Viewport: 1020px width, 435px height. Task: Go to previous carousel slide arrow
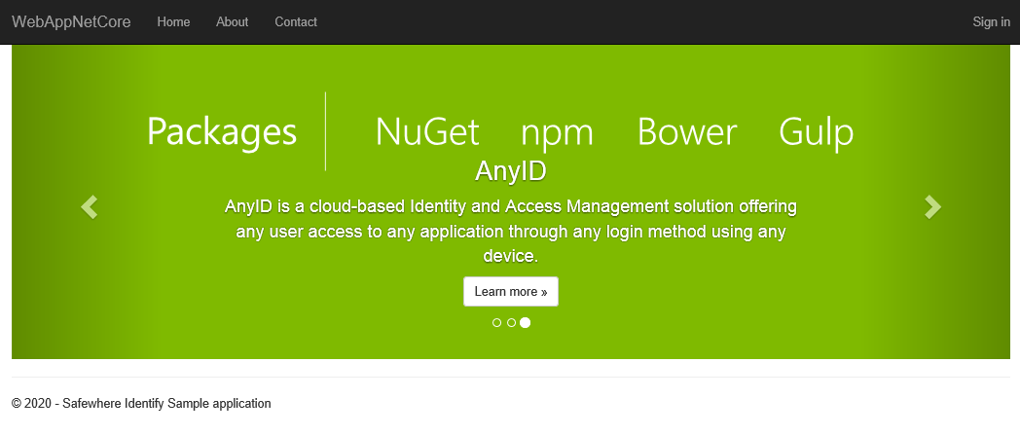pyautogui.click(x=90, y=206)
